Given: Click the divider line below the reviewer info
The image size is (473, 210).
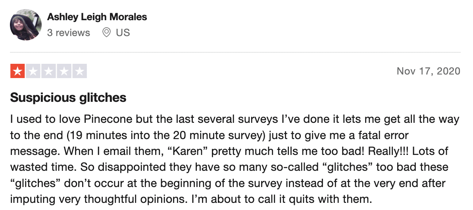Looking at the screenshot, I should click(235, 52).
